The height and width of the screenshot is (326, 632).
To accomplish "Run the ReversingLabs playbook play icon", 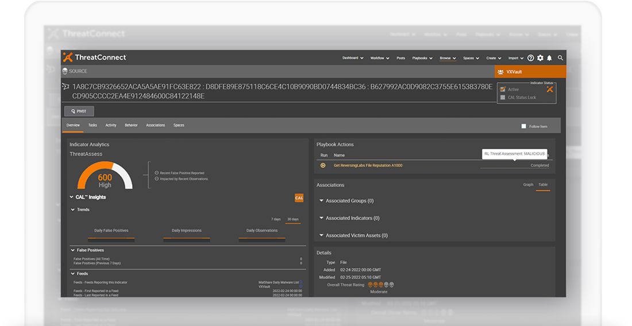I will click(x=323, y=165).
